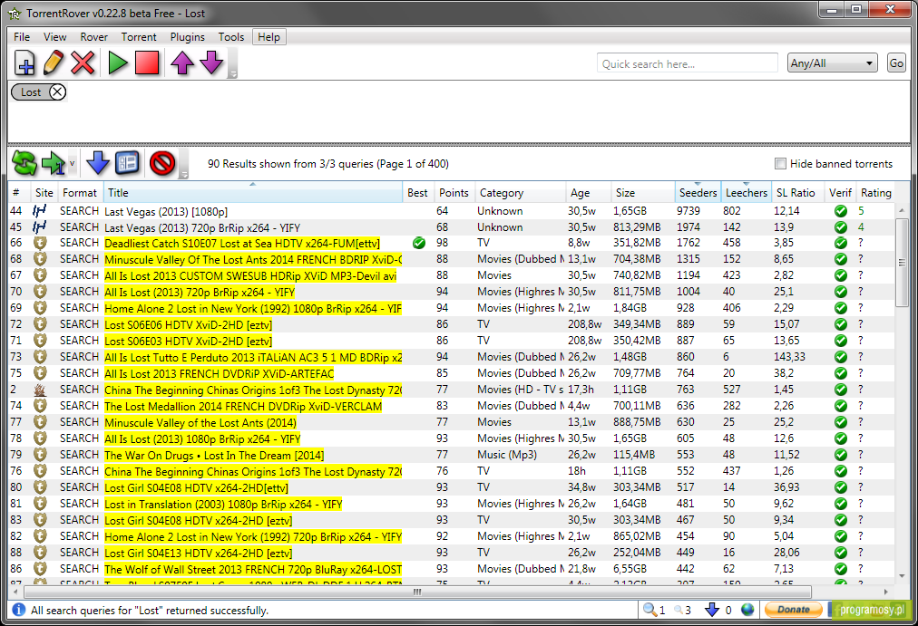Click the horizontal scrollbar right arrow
Screen dimensions: 918x626
(x=886, y=592)
